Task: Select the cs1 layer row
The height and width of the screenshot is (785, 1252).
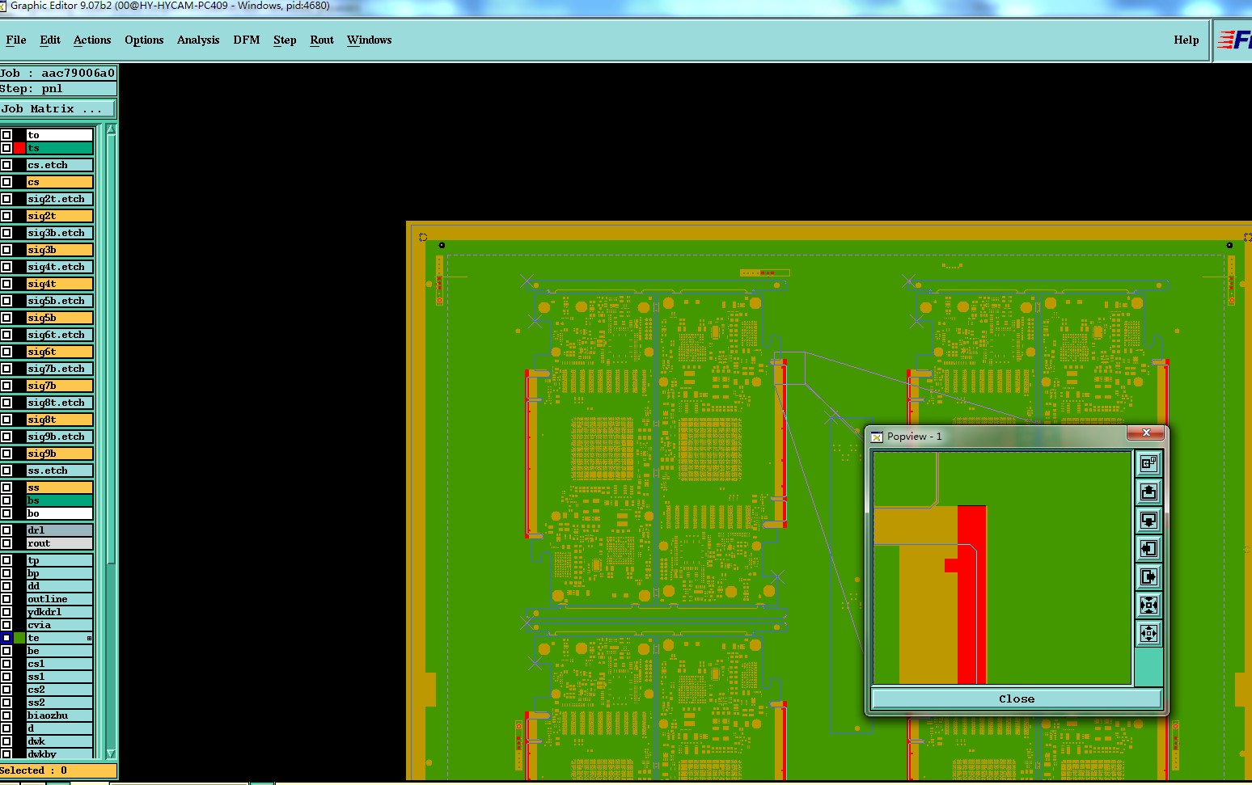Action: 60,664
